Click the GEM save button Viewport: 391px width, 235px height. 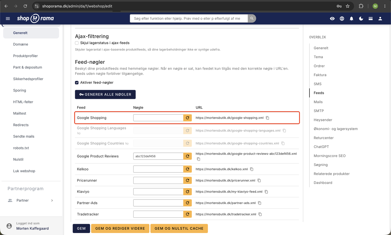click(x=81, y=228)
